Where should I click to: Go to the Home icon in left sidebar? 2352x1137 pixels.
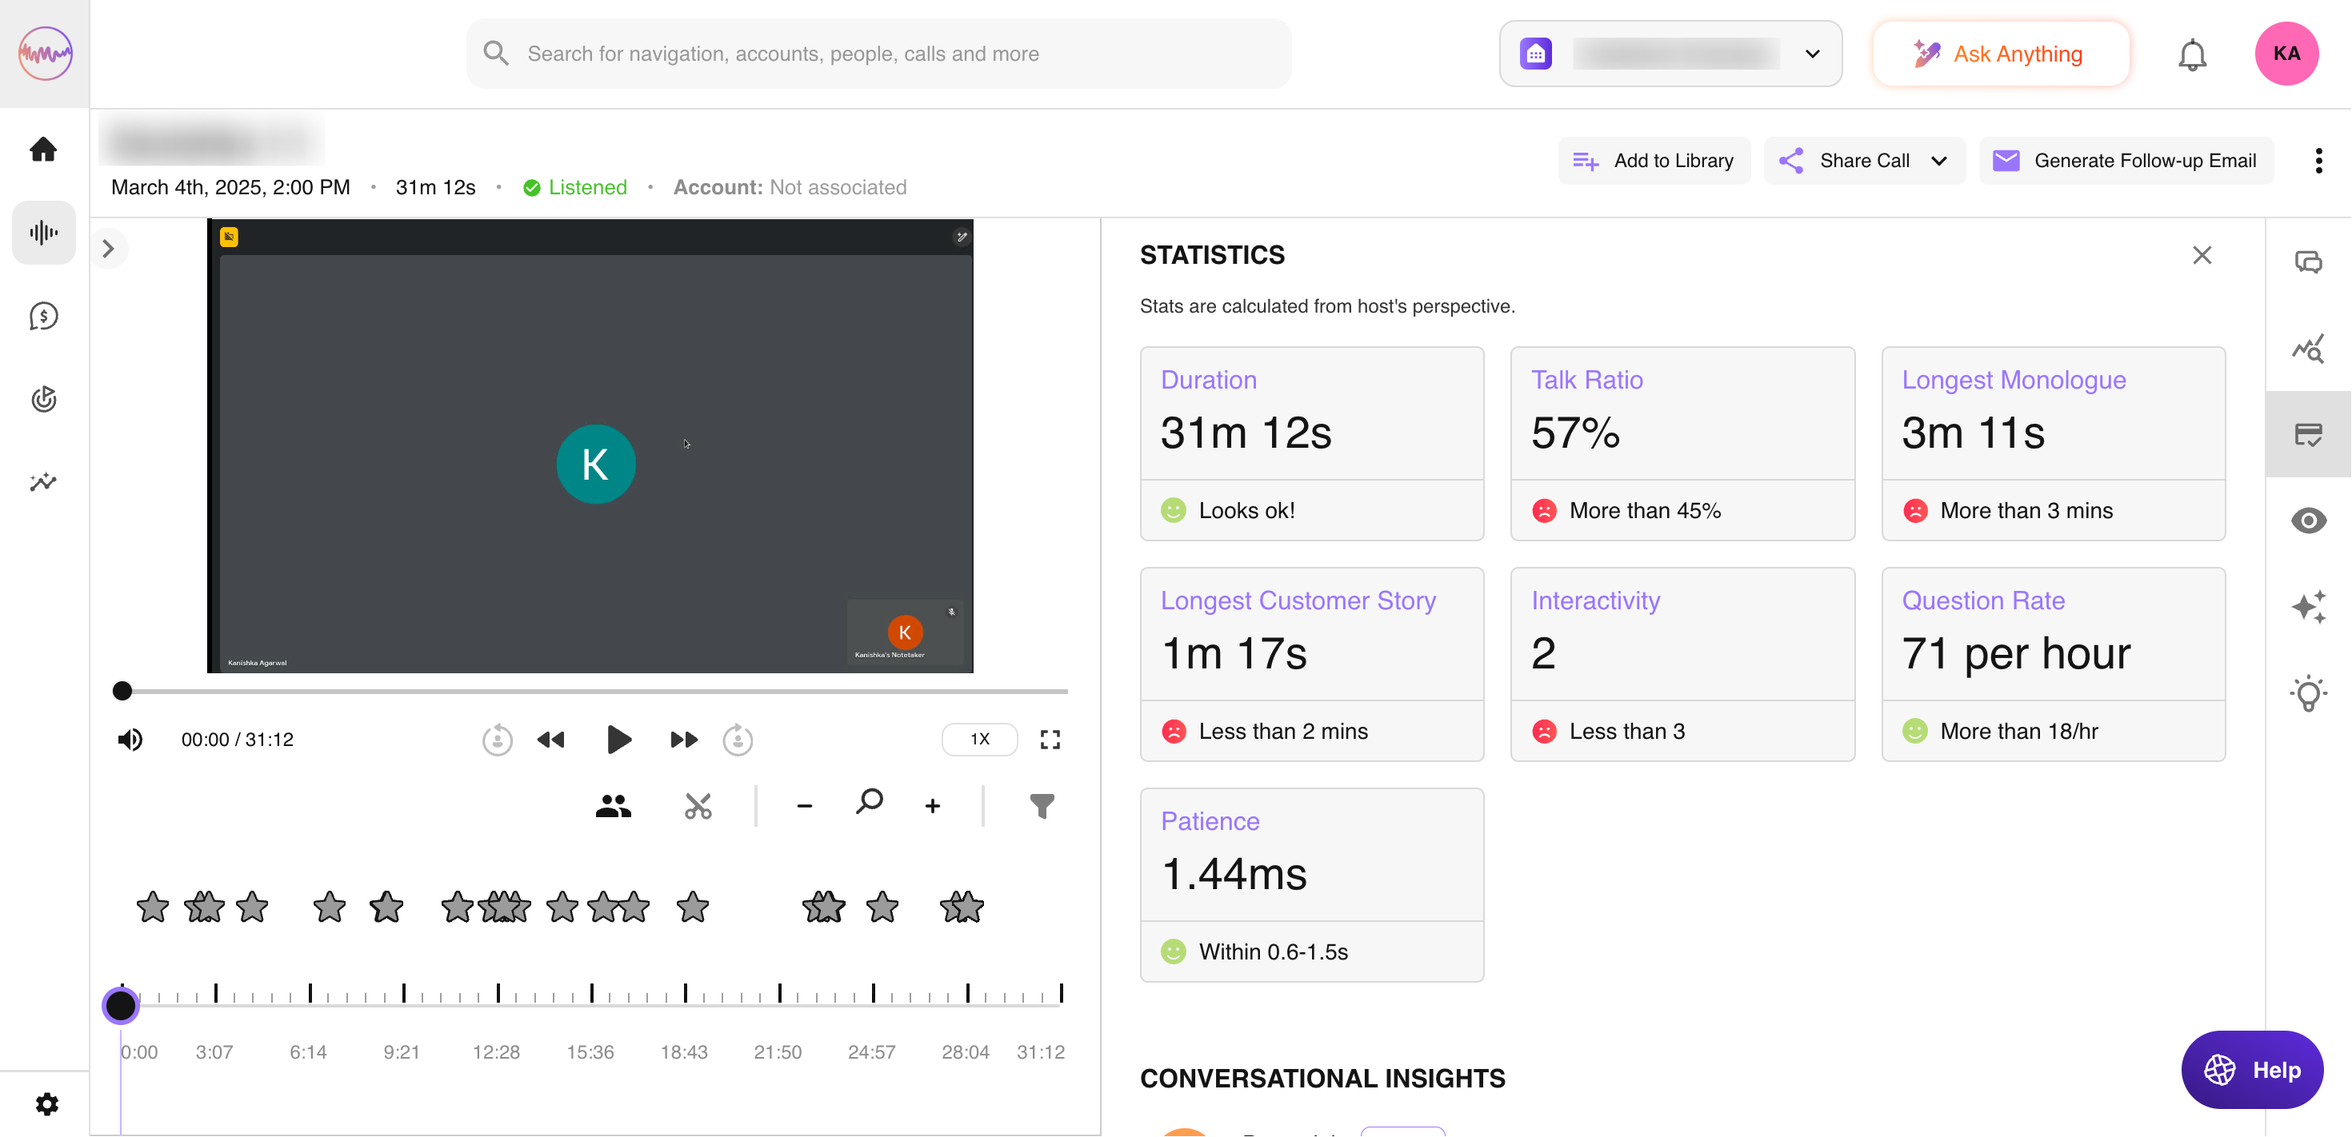[43, 150]
